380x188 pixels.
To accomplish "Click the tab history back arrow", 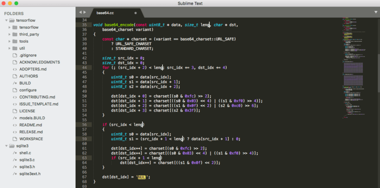I will (x=80, y=12).
